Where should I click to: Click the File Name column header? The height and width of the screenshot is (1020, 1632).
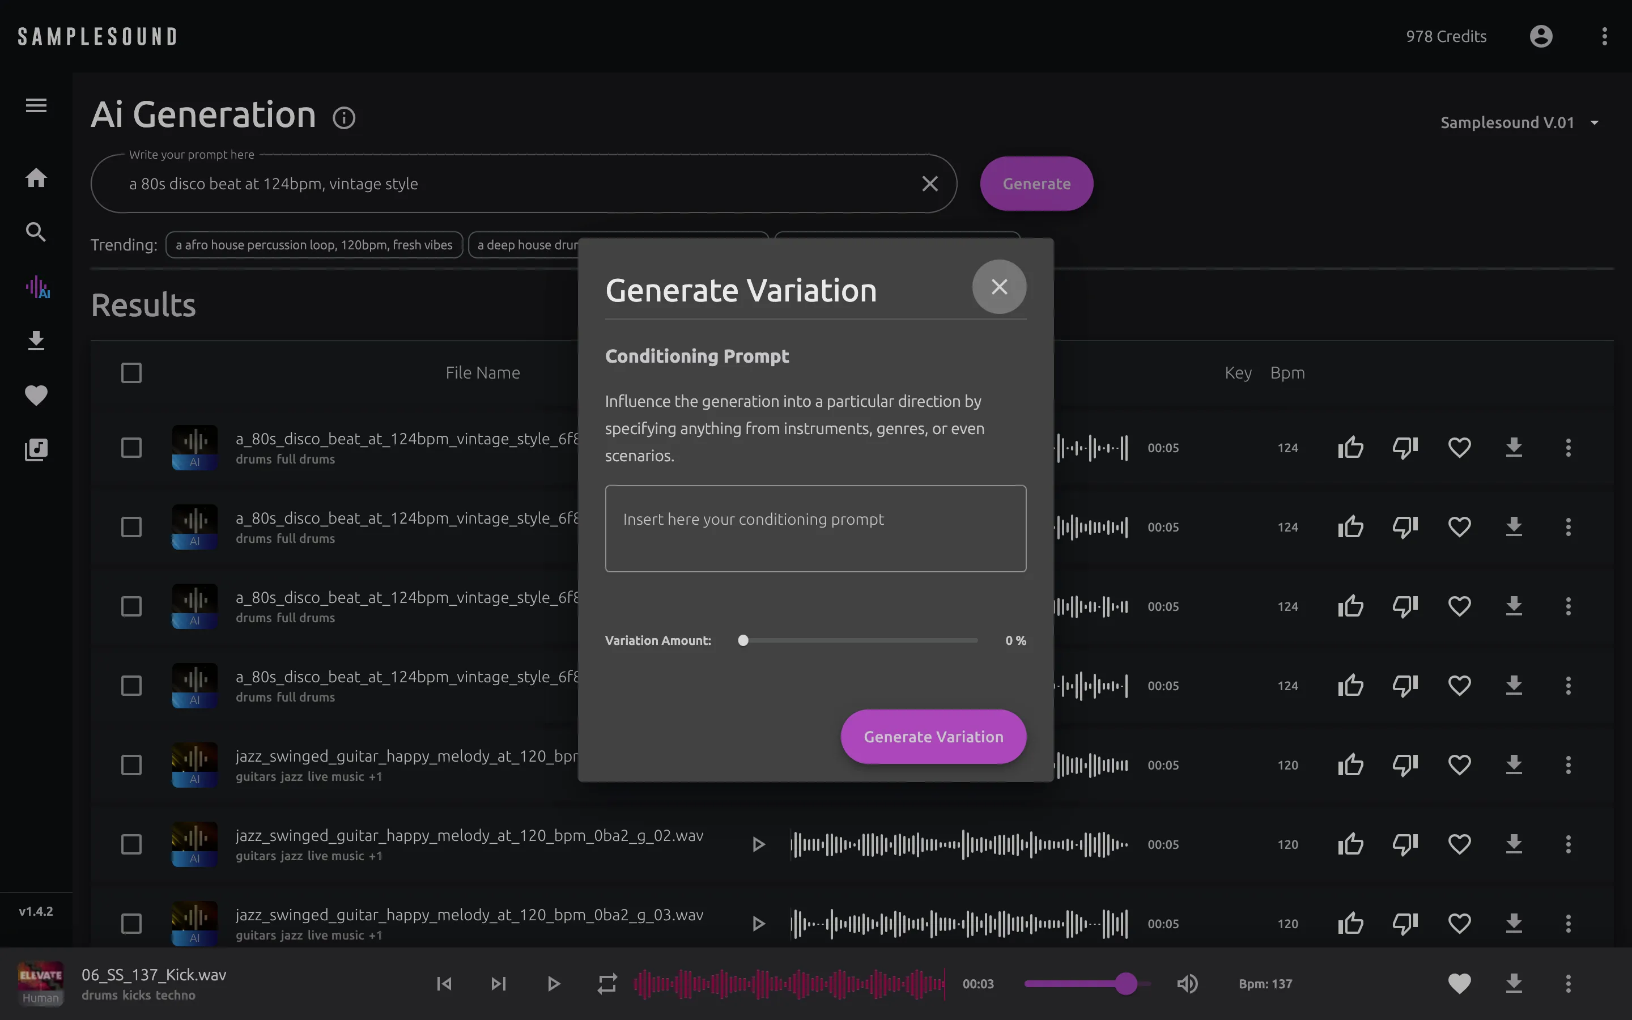[483, 372]
